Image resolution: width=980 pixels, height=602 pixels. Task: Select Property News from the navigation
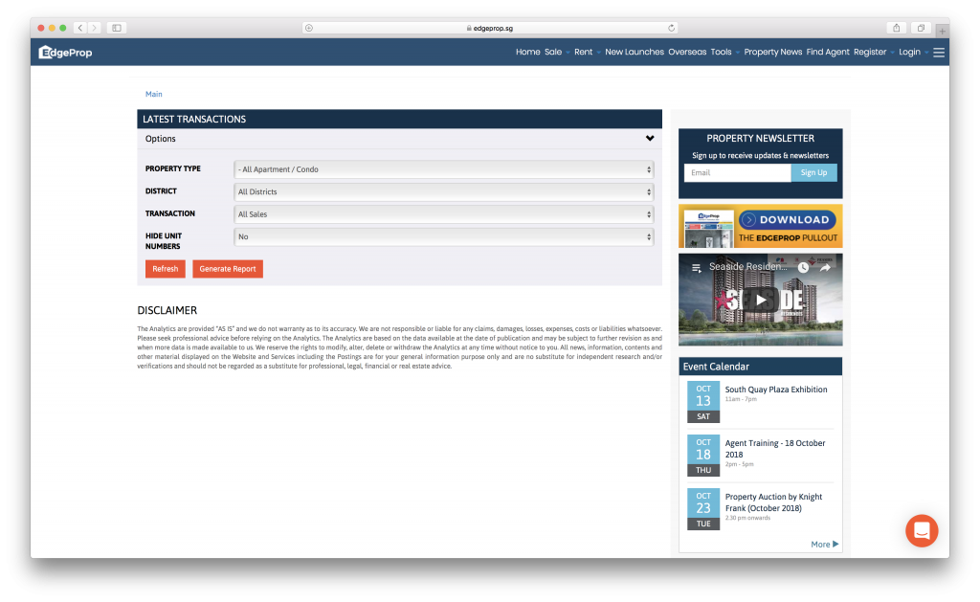pos(772,53)
